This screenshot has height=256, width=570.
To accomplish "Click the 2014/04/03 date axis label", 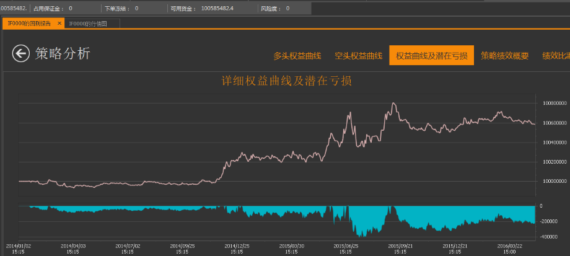I will pos(72,249).
